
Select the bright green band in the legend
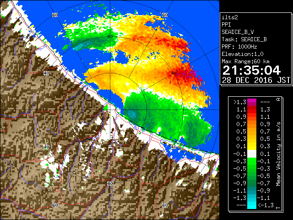click(252, 161)
